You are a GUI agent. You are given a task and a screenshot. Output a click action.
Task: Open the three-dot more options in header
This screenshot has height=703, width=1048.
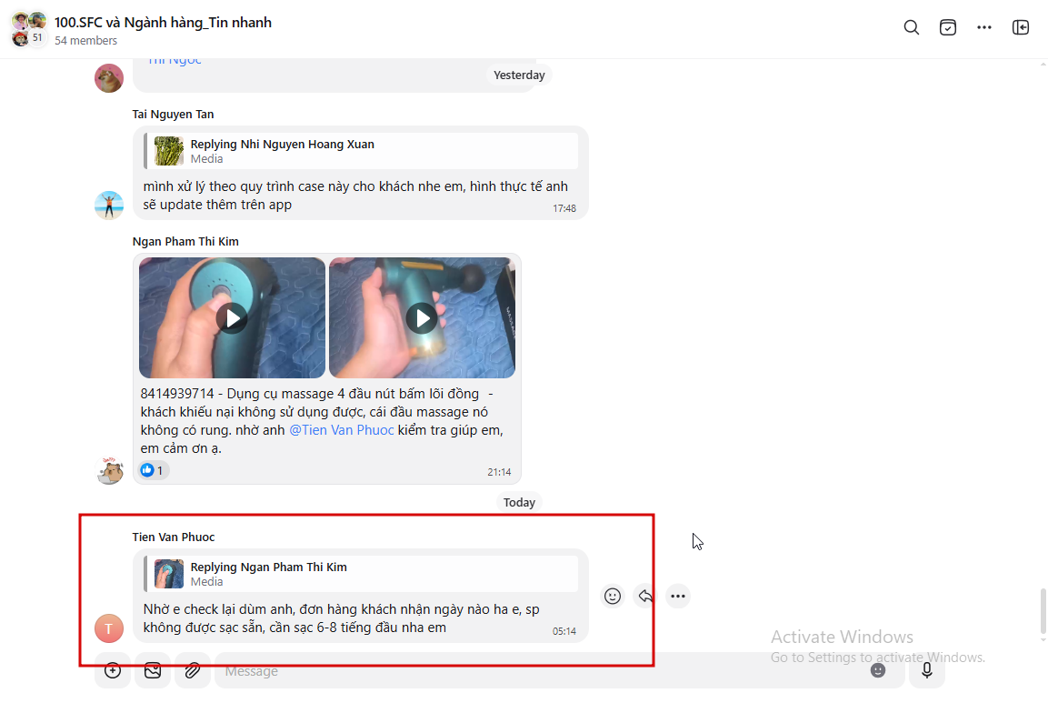coord(983,27)
